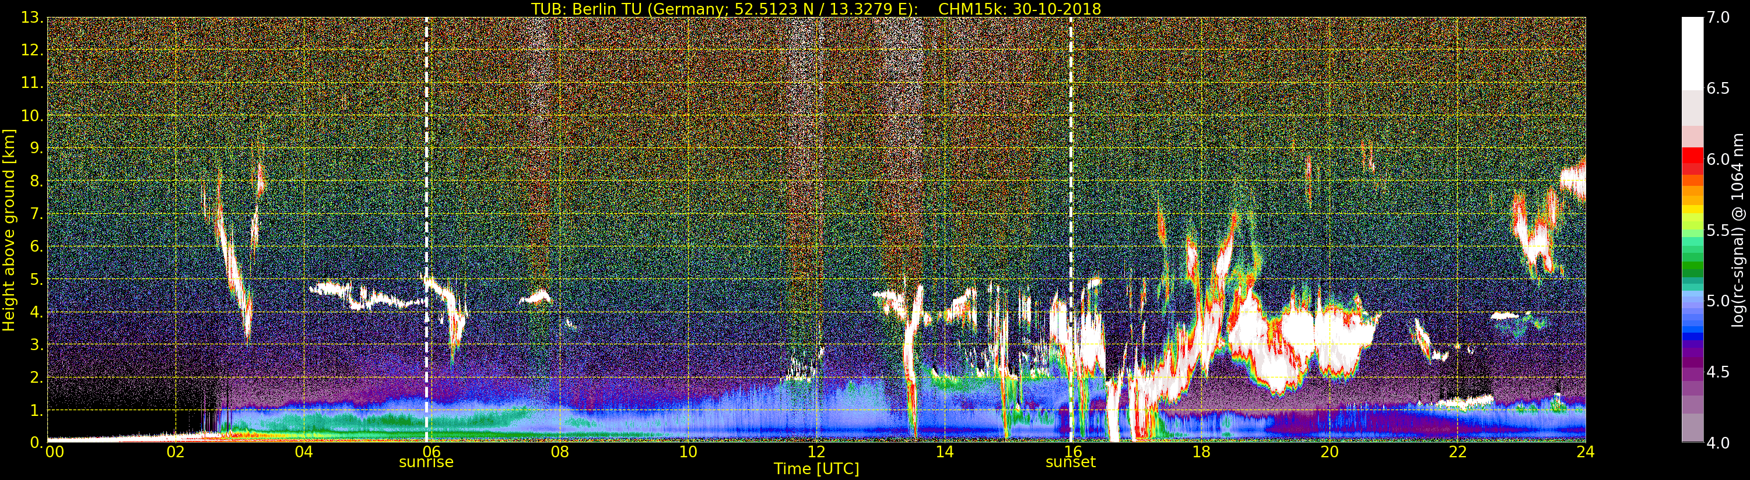Click the '10' time axis tick label
The height and width of the screenshot is (480, 1750).
688,452
